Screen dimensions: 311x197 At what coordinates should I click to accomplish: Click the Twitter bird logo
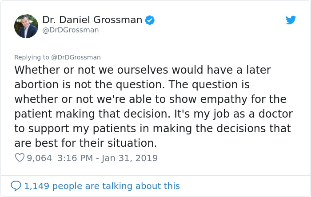coord(291,20)
